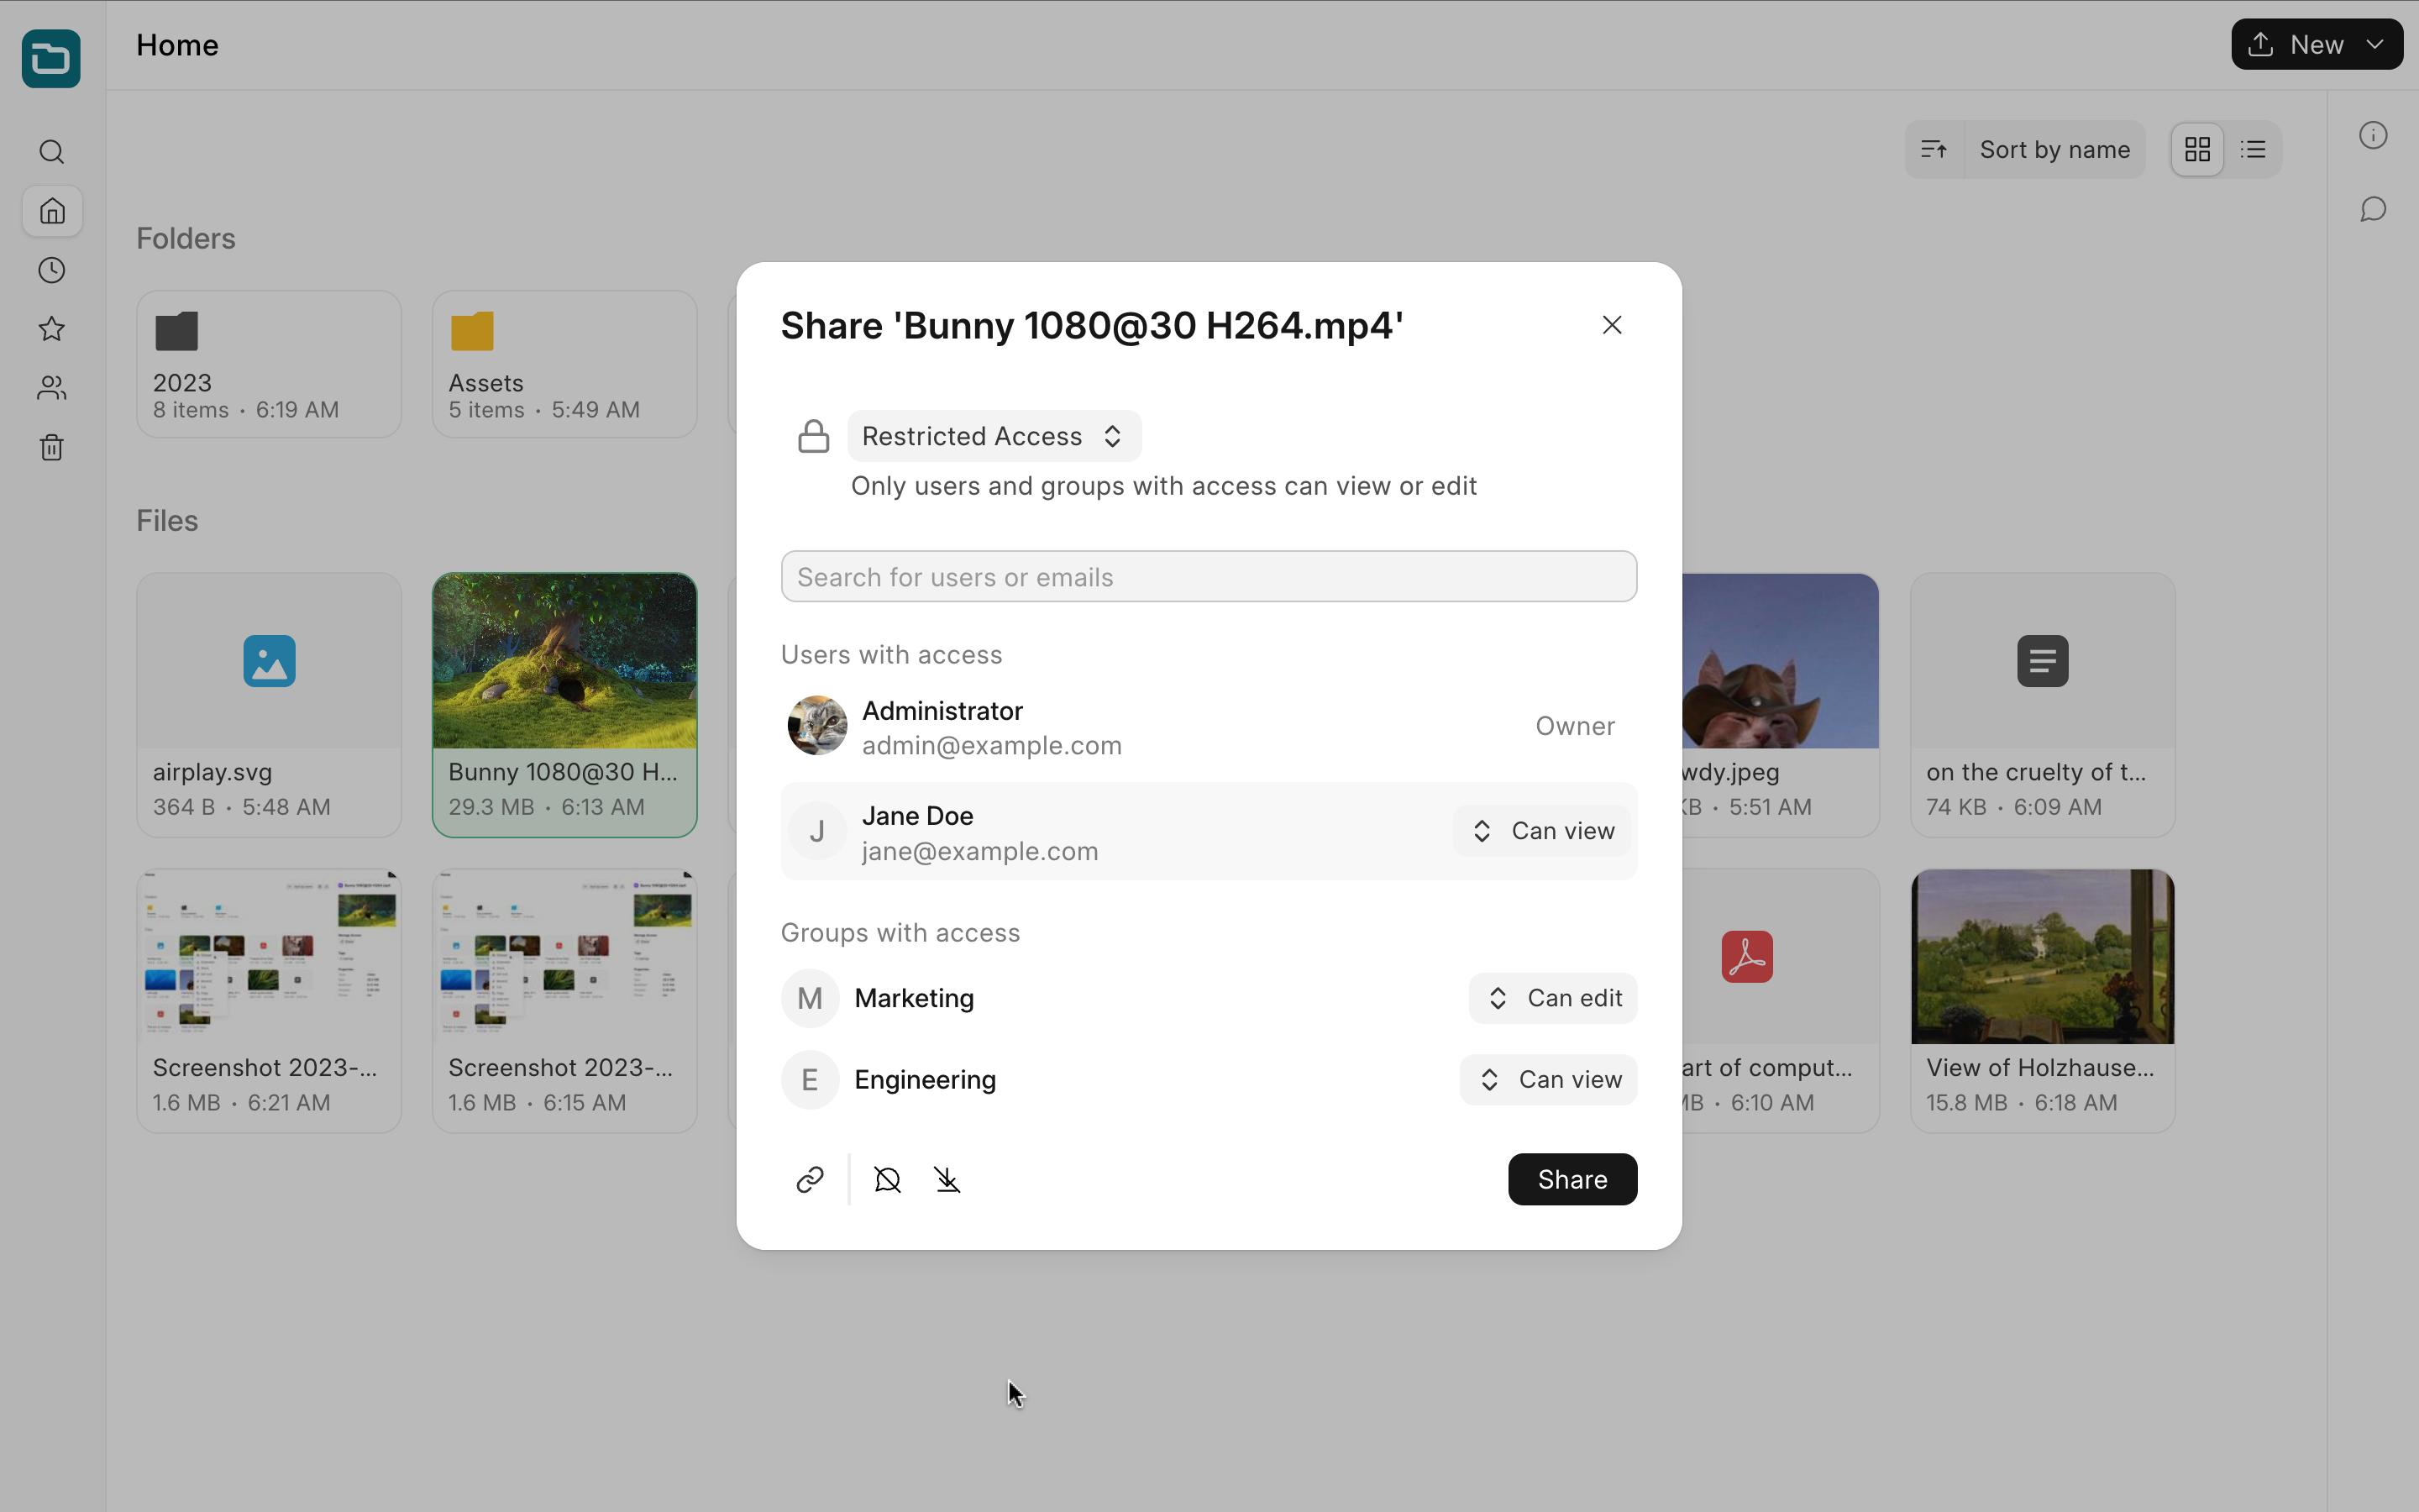
Task: Close the share dialog
Action: coord(1613,324)
